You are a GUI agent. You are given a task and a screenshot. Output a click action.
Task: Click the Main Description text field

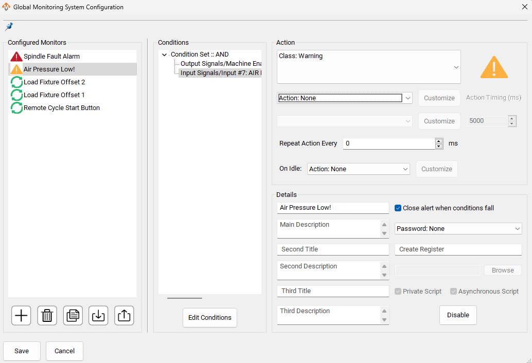[328, 229]
